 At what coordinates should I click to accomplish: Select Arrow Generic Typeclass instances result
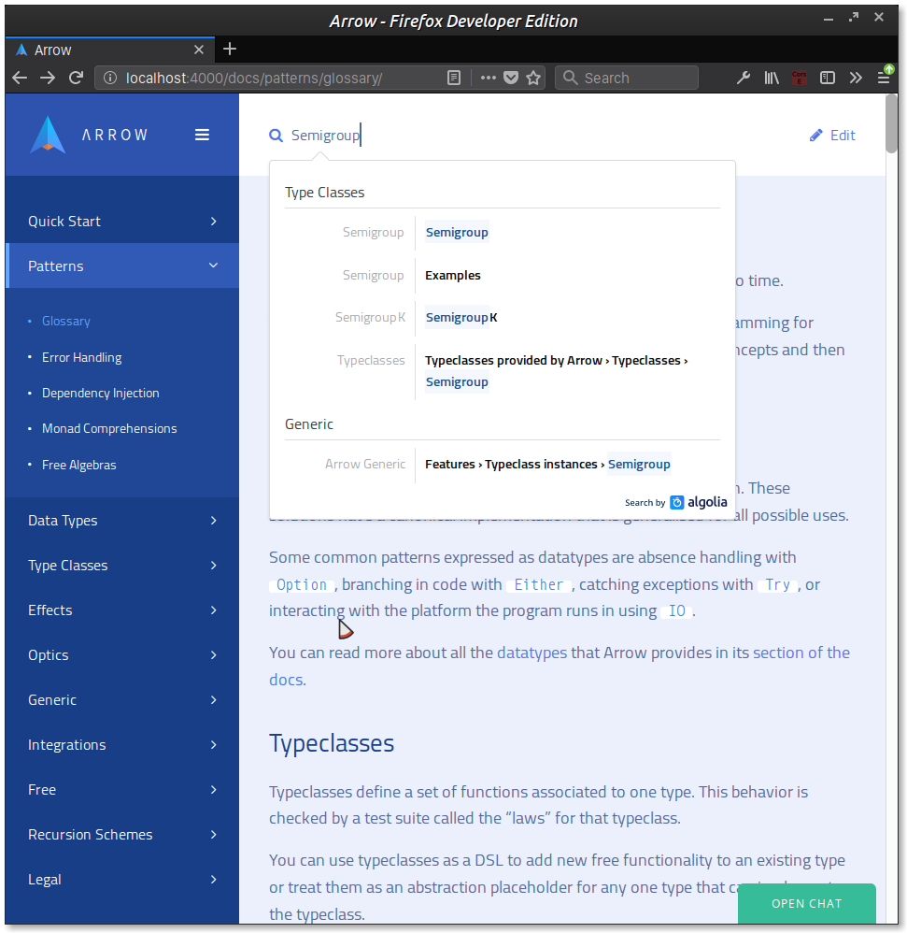click(503, 465)
